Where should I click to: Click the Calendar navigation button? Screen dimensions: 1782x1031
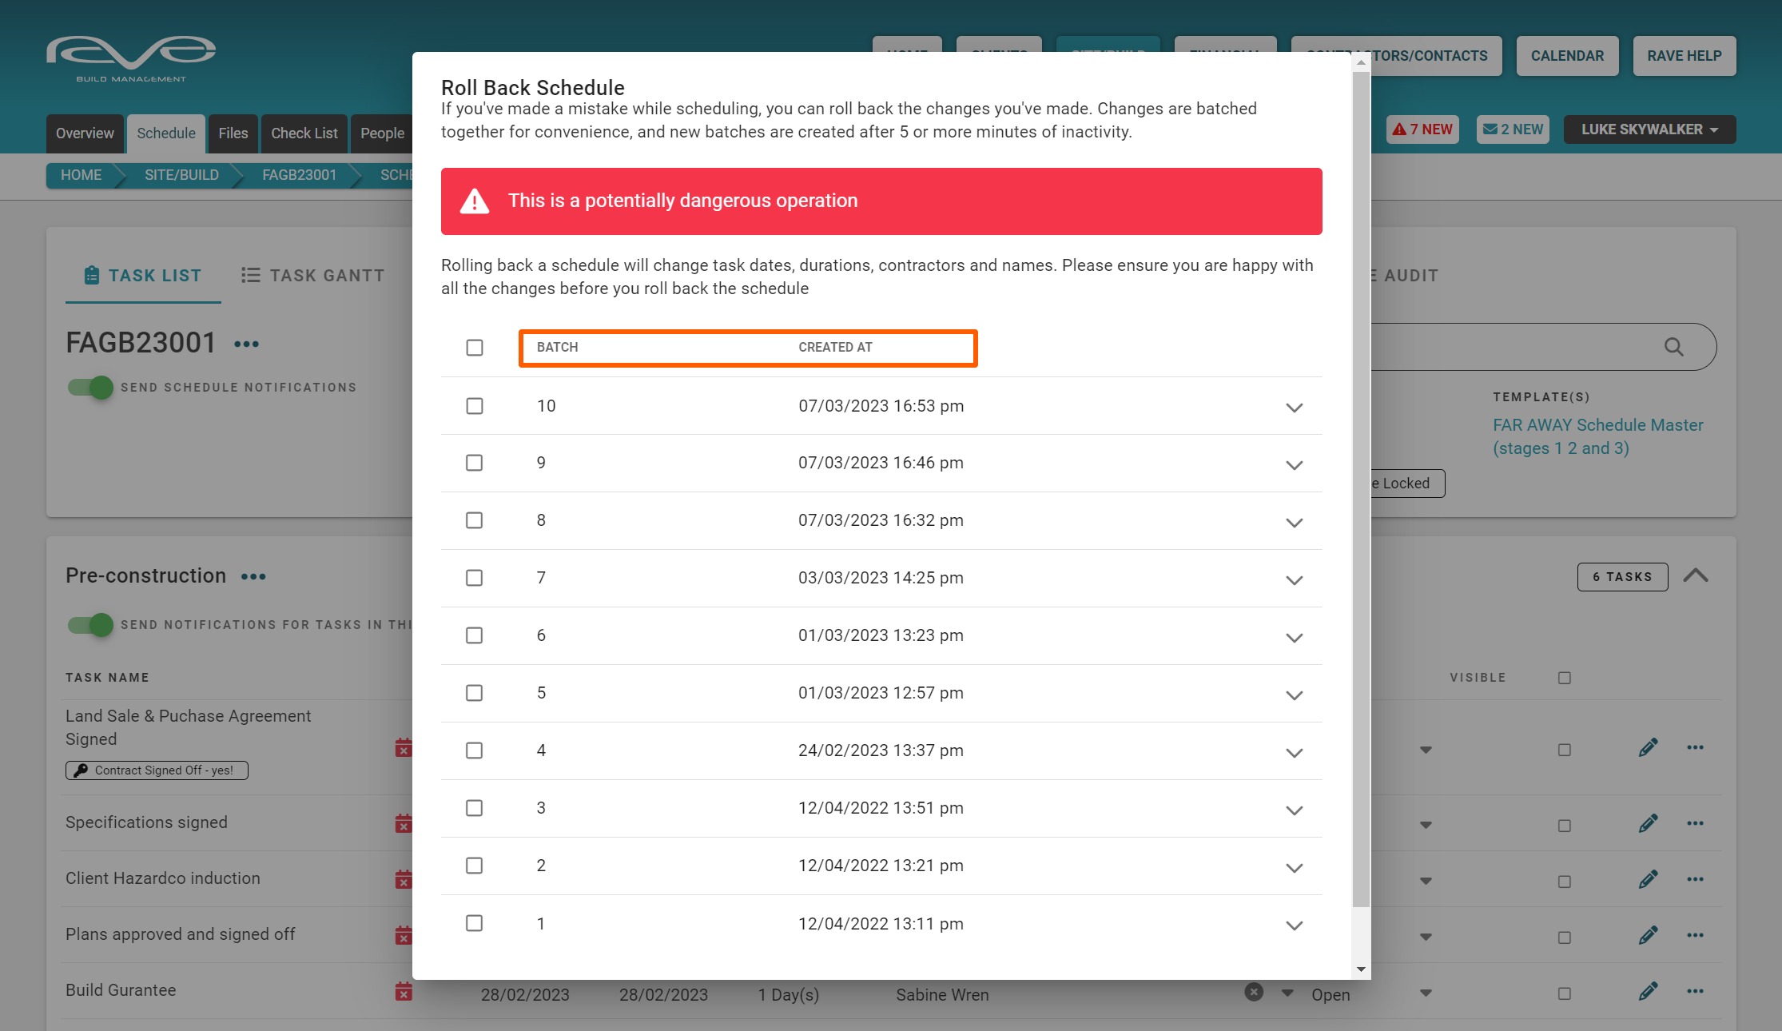pyautogui.click(x=1567, y=56)
